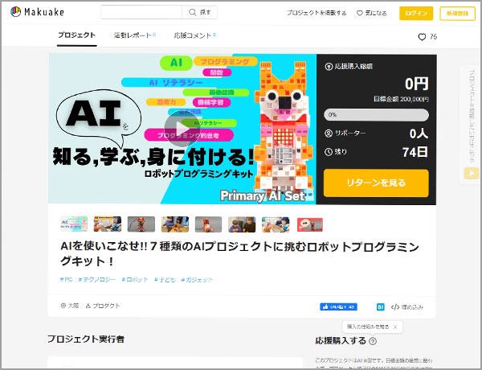This screenshot has height=370, width=482.
Task: Select the first gallery thumbnail
Action: (73, 224)
